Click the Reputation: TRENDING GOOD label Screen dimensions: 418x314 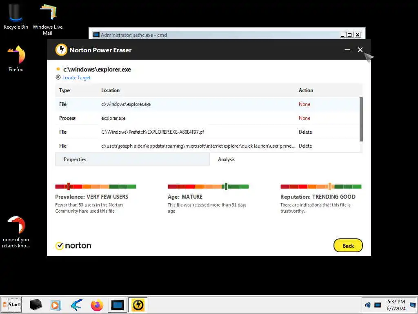(x=318, y=197)
